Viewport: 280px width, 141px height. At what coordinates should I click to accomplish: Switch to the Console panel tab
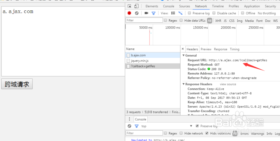169,6
